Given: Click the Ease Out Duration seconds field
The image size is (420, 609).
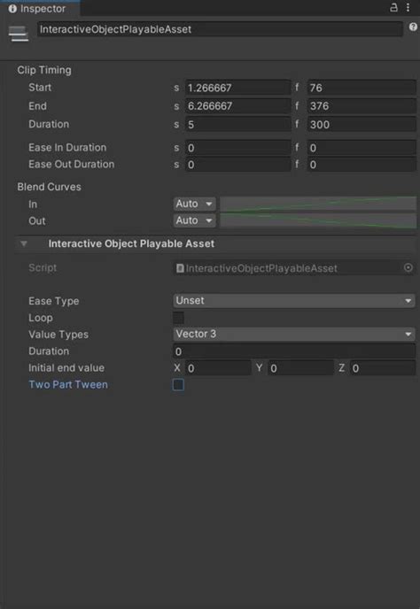Looking at the screenshot, I should click(238, 165).
